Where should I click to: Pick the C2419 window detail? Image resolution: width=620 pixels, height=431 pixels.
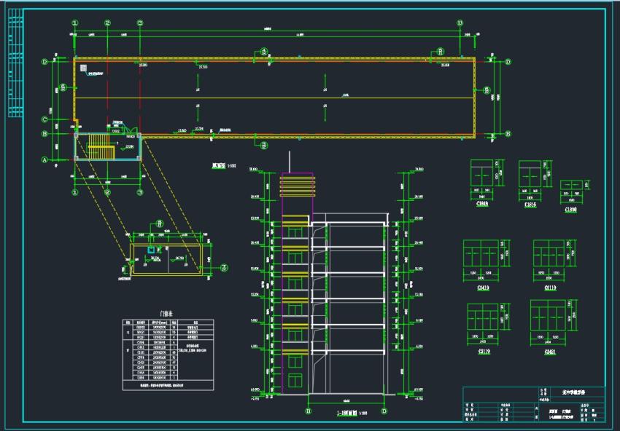click(482, 256)
